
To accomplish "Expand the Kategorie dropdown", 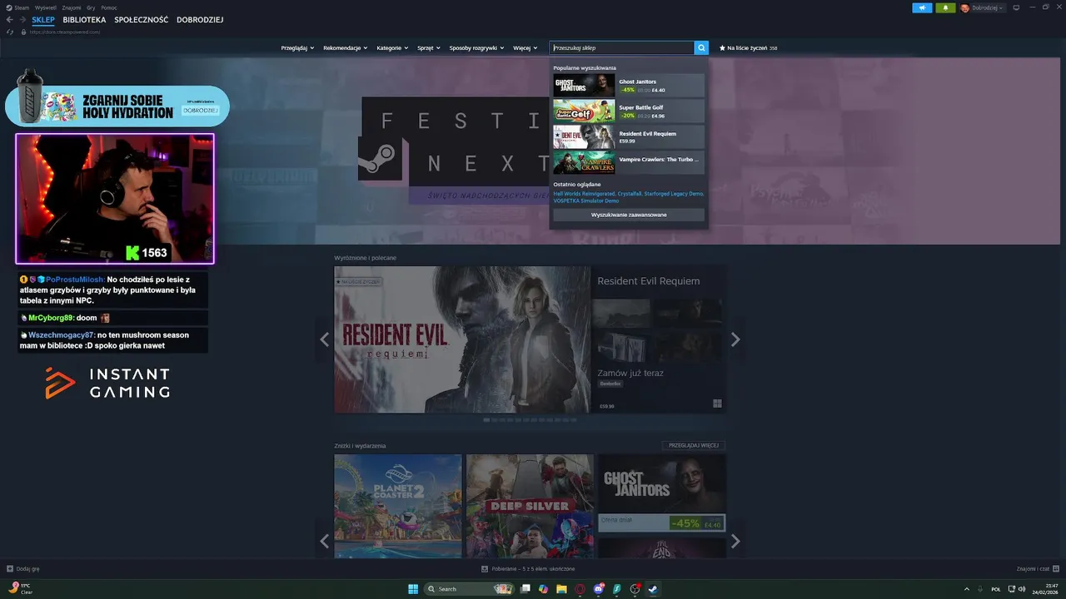I will 392,48.
